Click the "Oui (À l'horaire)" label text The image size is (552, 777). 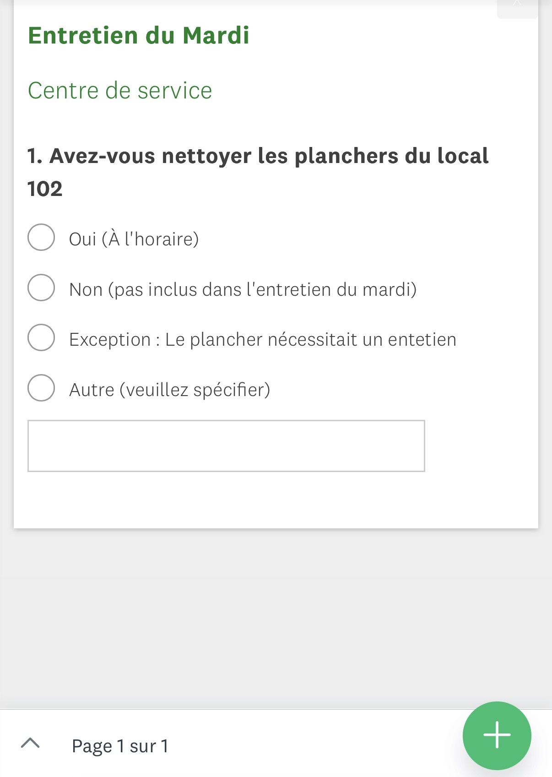point(134,239)
